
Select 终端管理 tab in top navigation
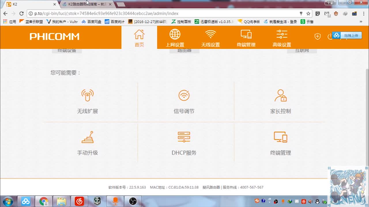(x=246, y=38)
